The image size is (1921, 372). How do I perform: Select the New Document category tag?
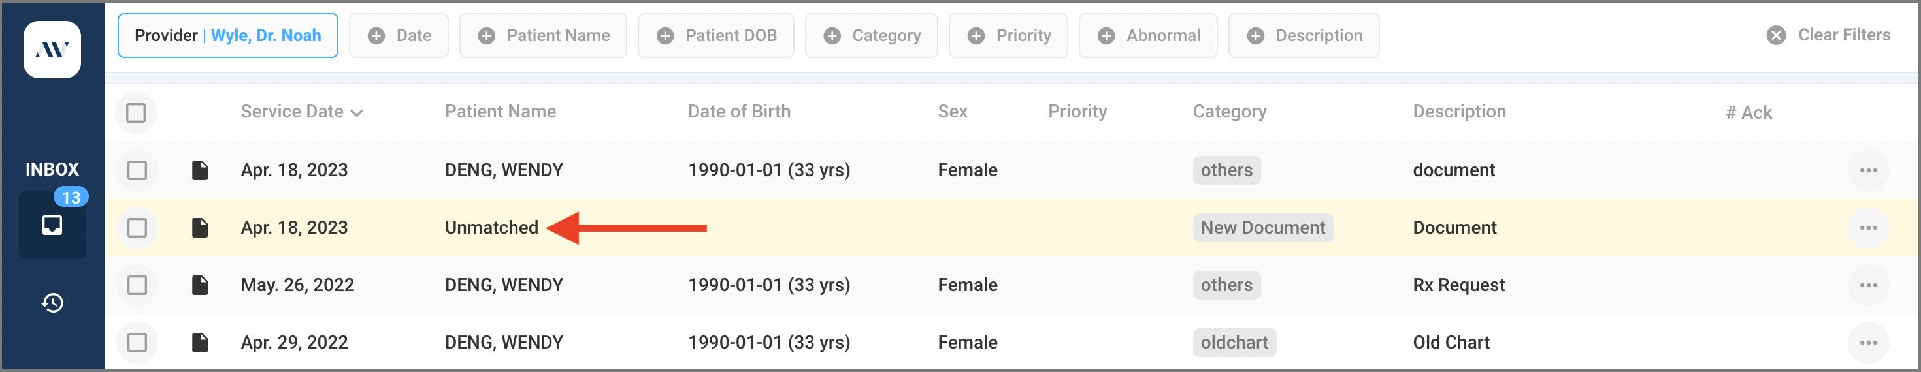pyautogui.click(x=1262, y=227)
